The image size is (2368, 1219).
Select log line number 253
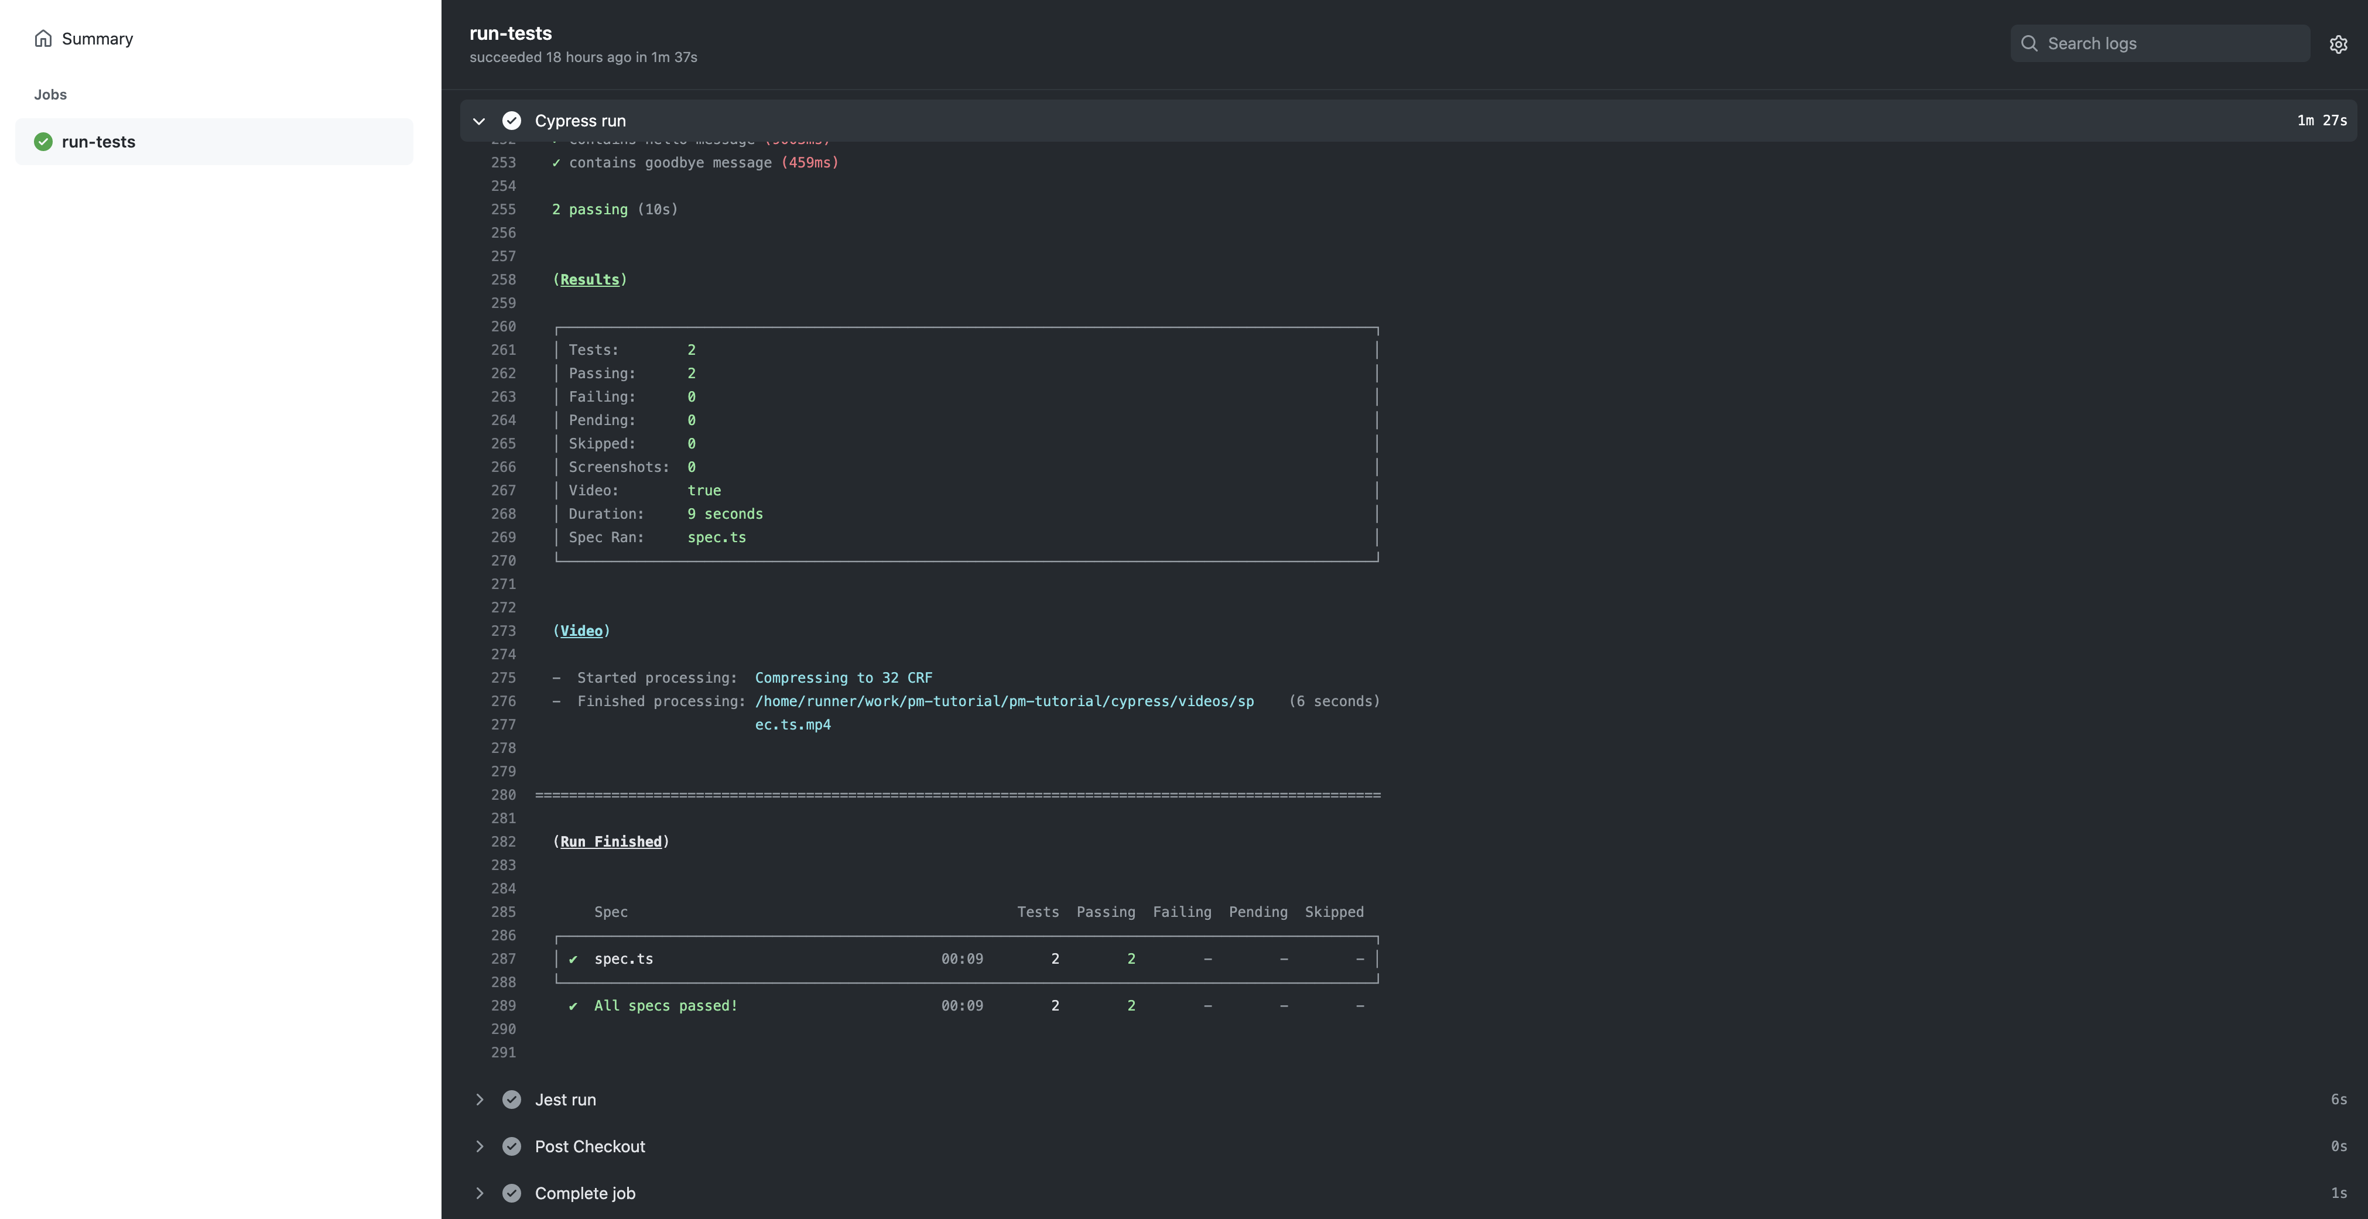[x=503, y=163]
